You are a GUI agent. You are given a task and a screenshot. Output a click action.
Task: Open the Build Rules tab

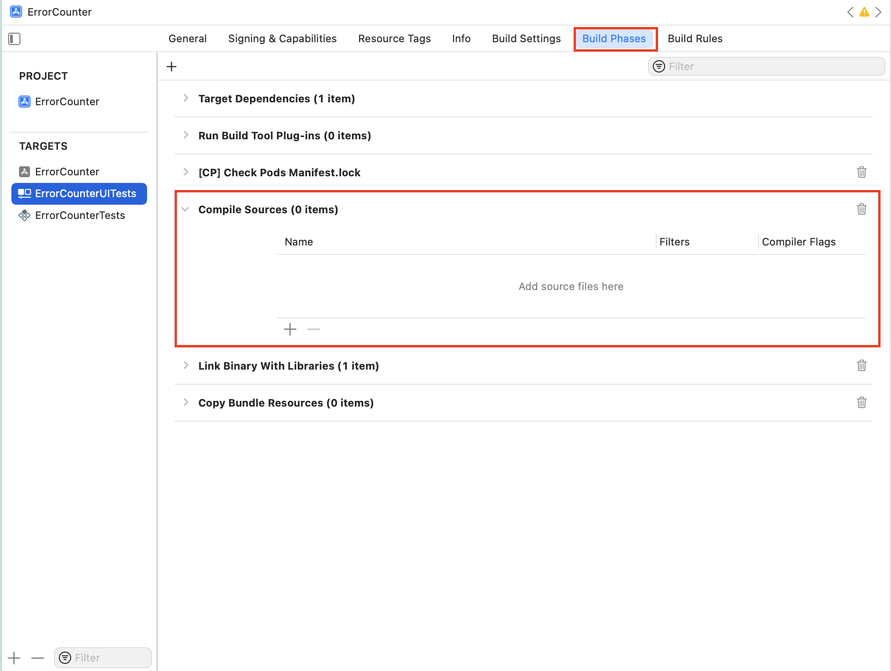[695, 39]
